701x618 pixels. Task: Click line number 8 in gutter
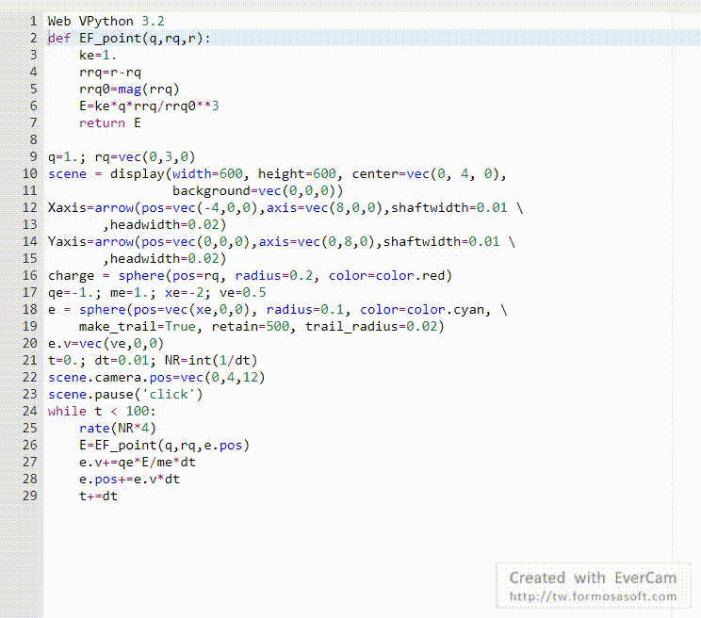tap(34, 139)
